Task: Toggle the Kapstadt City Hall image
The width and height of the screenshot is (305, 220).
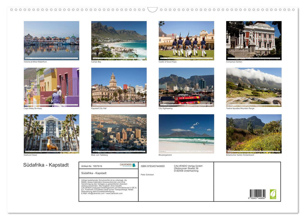Action: pos(119,86)
